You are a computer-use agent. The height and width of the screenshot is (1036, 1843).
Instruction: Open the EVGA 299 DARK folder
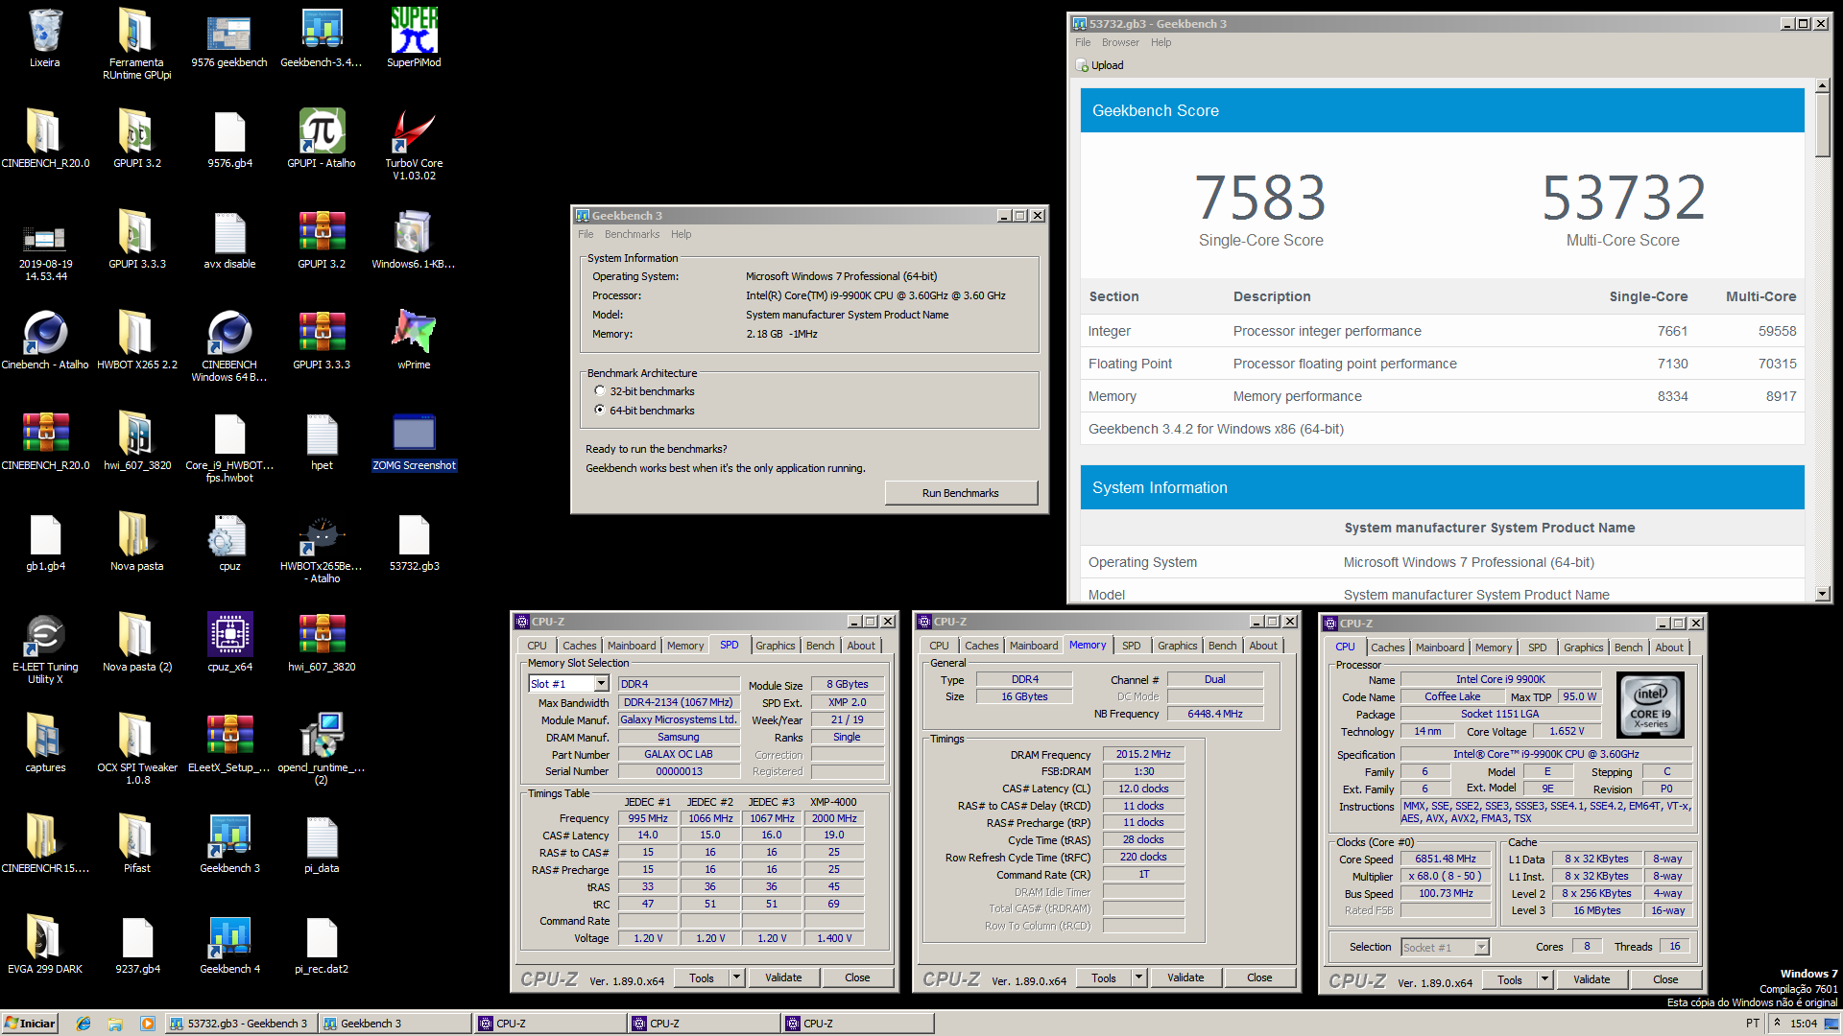tap(45, 945)
